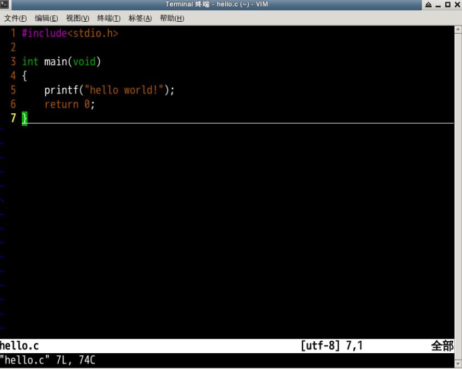
Task: Open the 帮助(H) menu
Action: pos(171,19)
